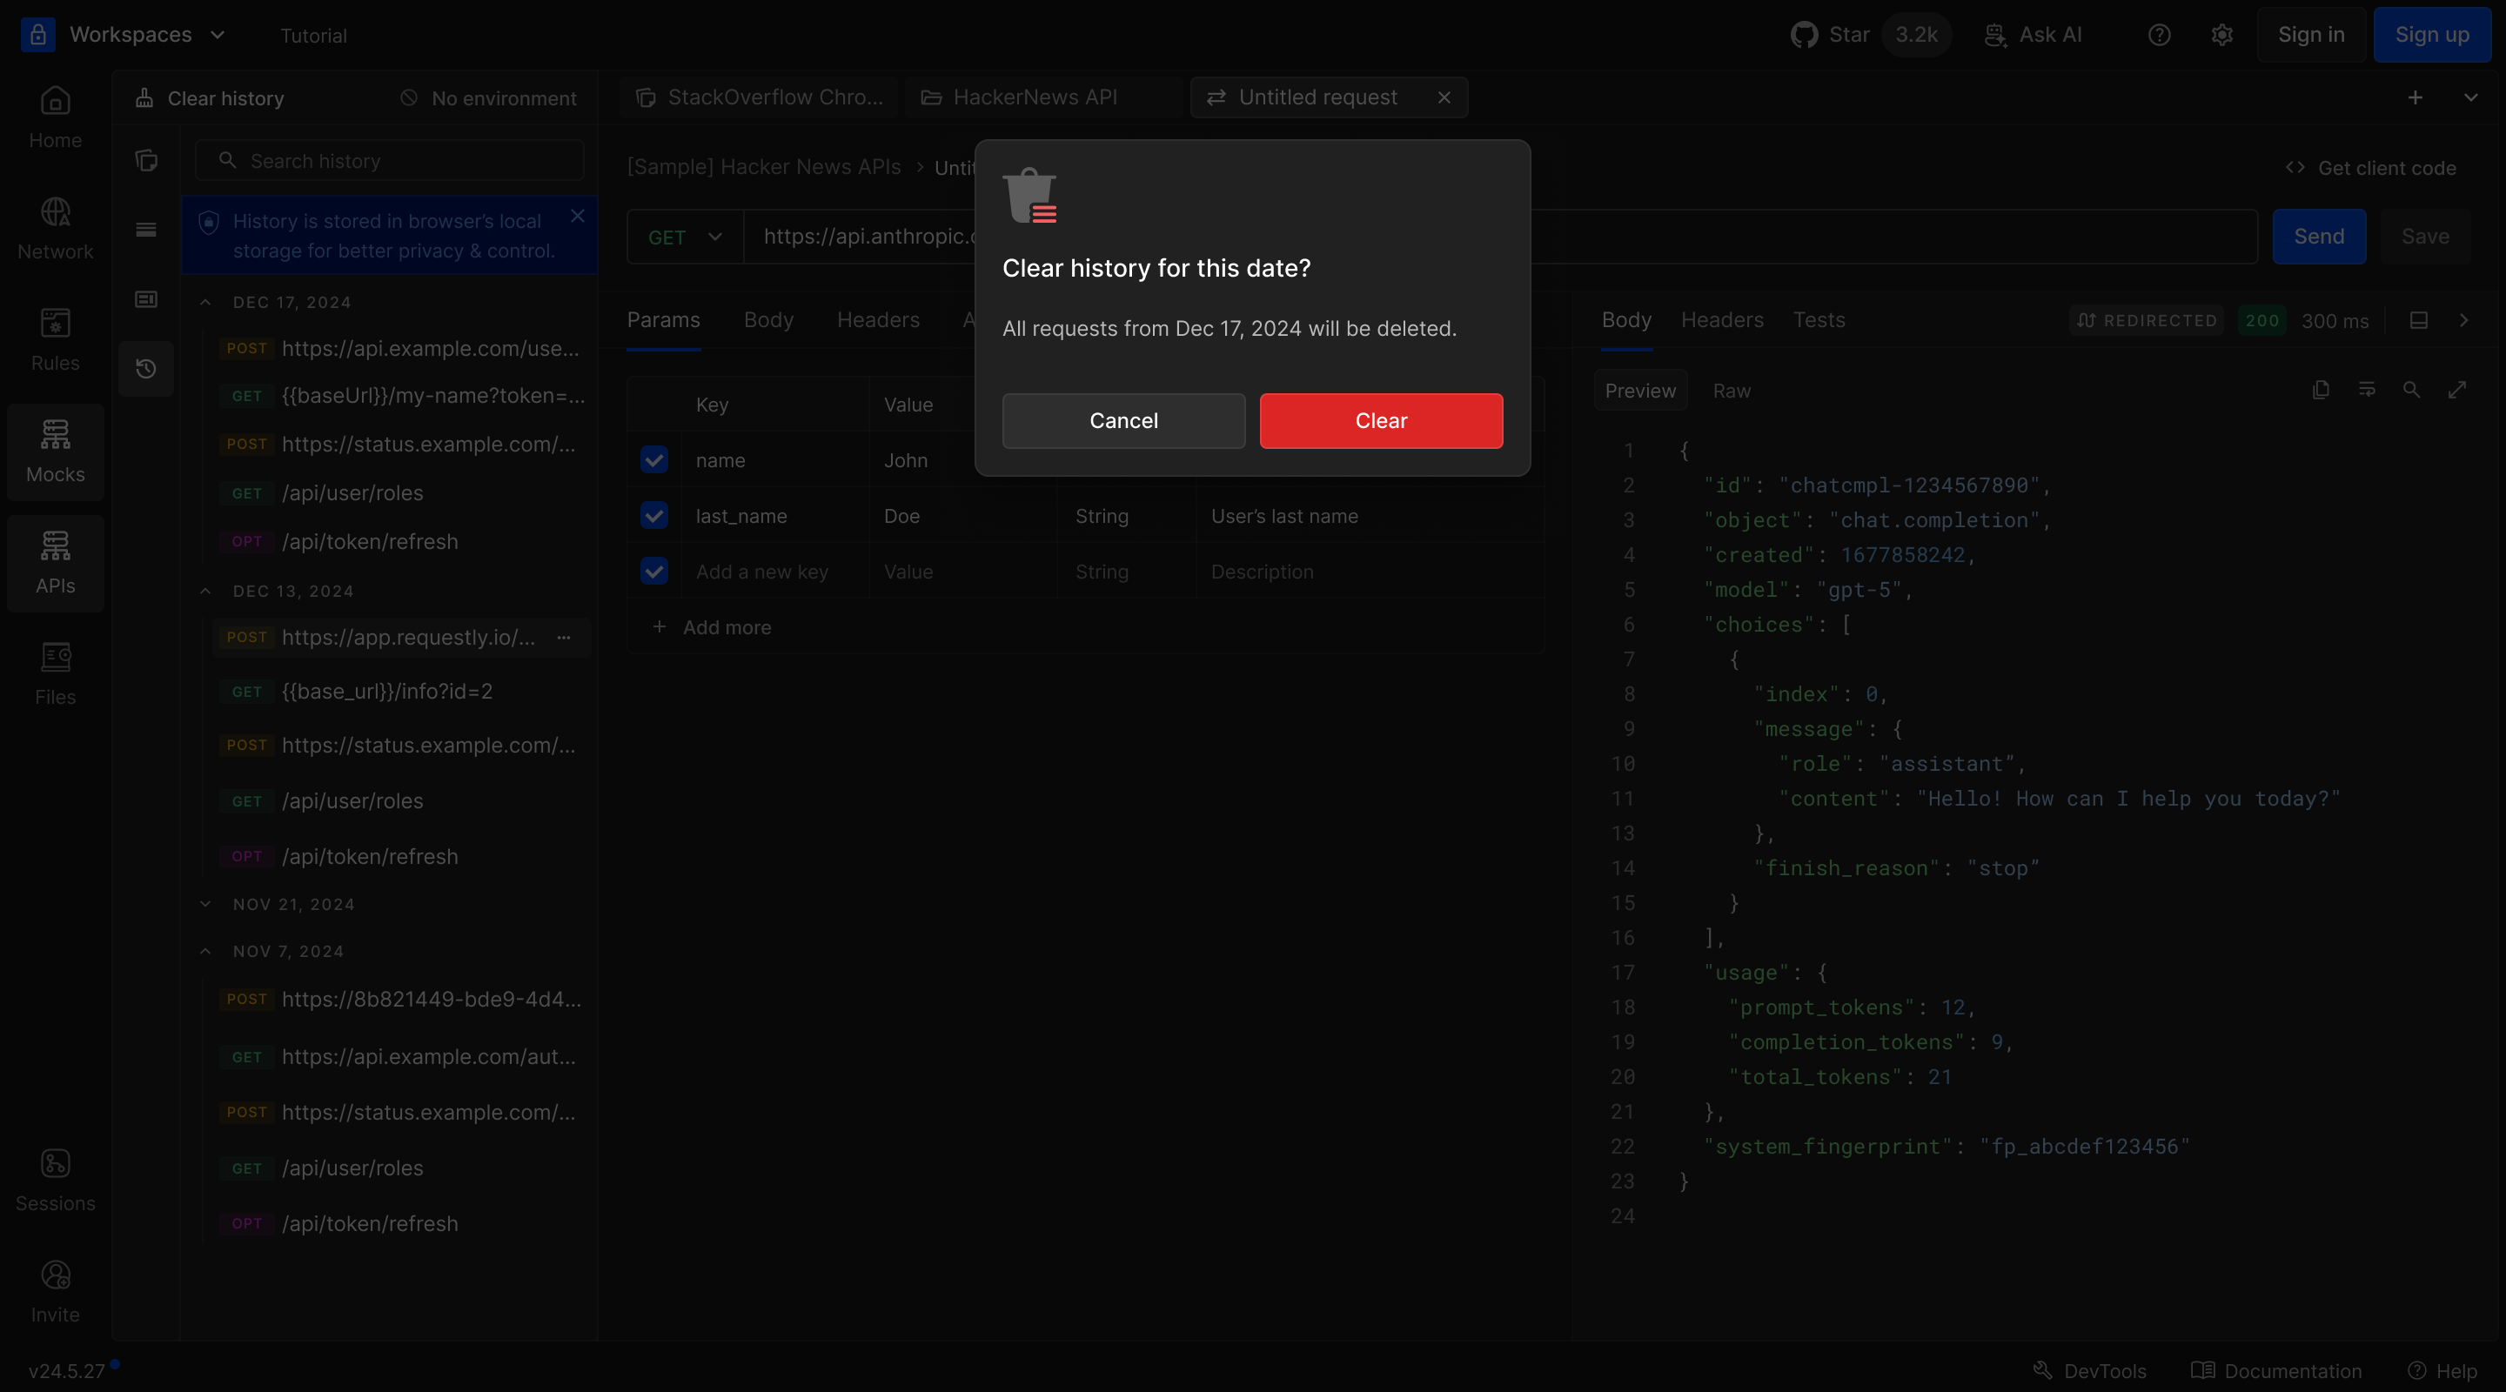Click the request URL field

click(x=1500, y=237)
